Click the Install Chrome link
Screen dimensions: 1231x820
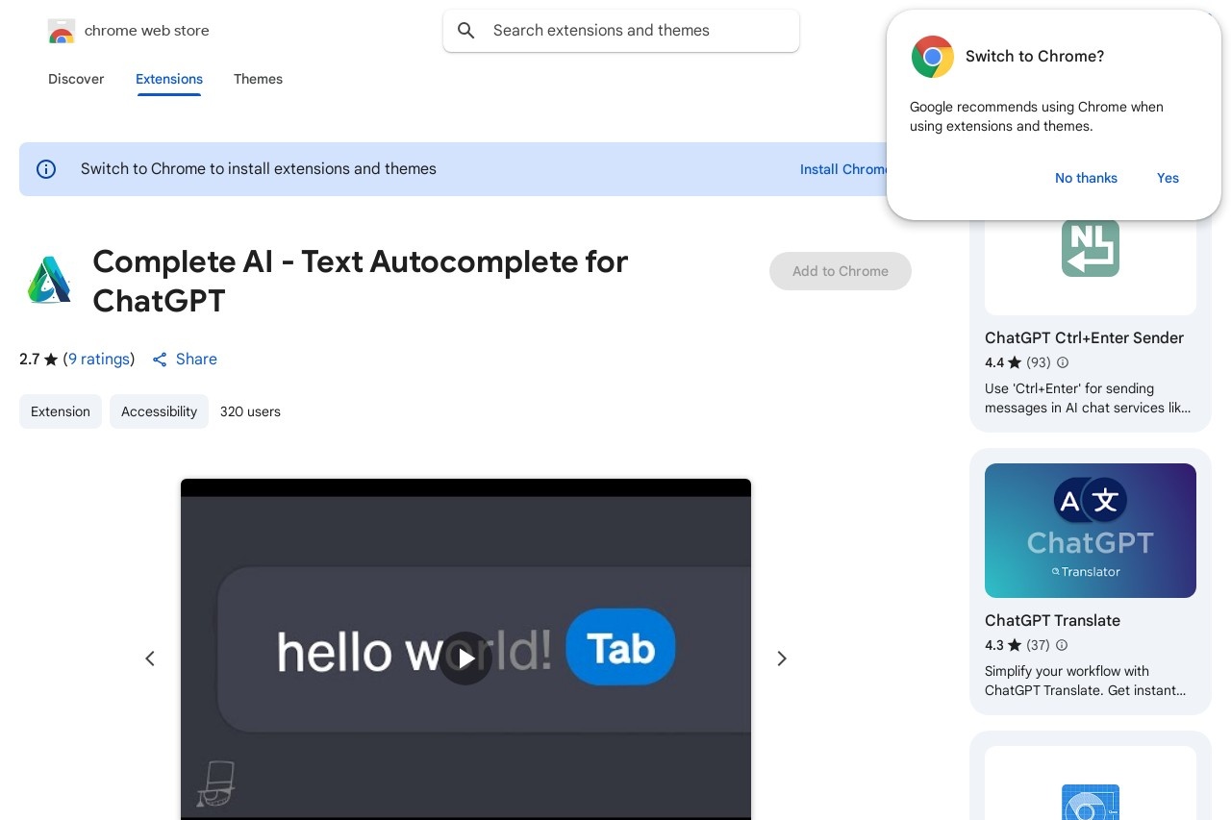[844, 169]
